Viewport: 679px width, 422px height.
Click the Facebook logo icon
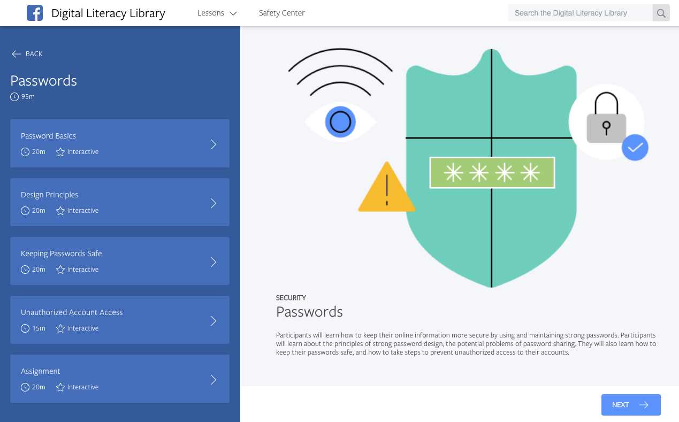(x=34, y=13)
